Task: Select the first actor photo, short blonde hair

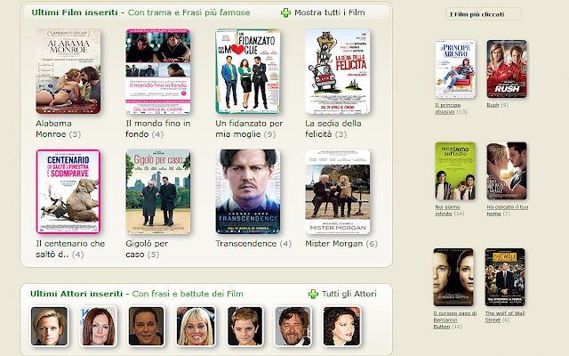Action: pos(49,326)
